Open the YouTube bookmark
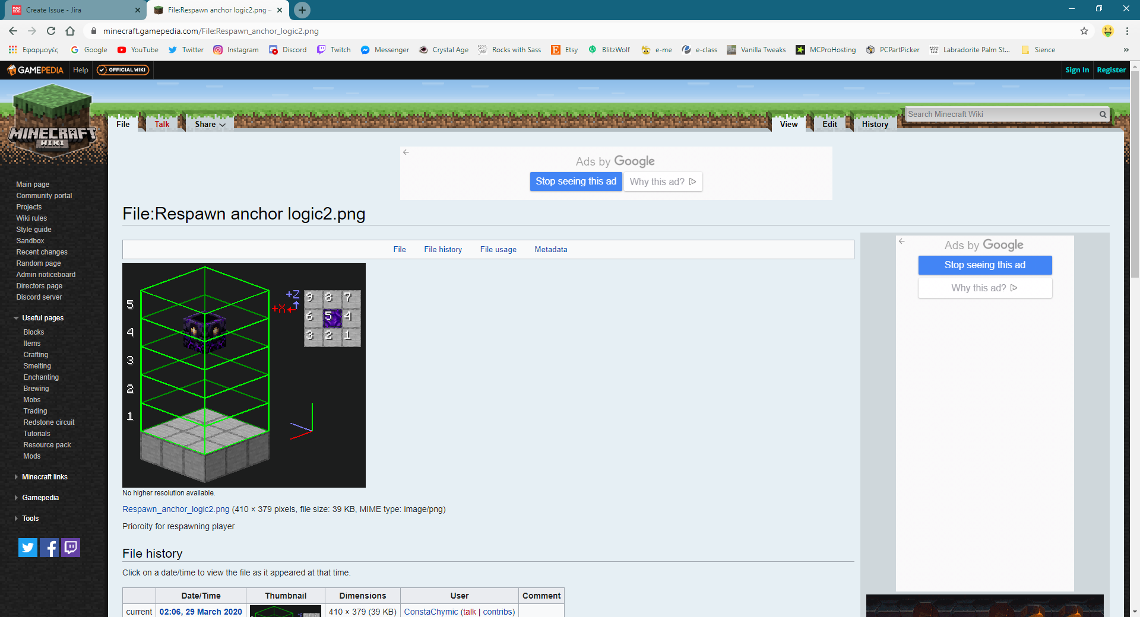The width and height of the screenshot is (1140, 617). 138,50
